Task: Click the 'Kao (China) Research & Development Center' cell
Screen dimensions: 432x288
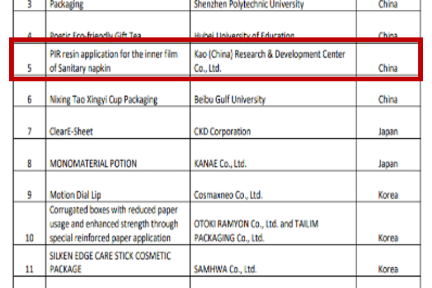Action: 273,59
